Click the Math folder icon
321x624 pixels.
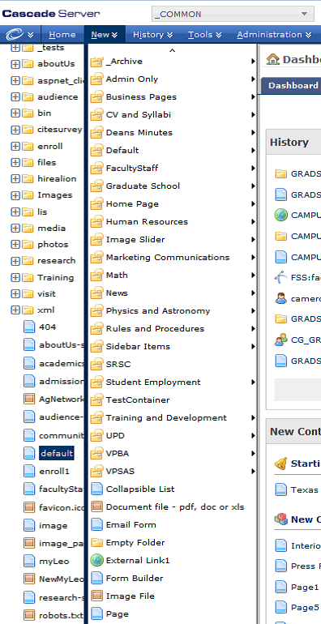coord(96,275)
